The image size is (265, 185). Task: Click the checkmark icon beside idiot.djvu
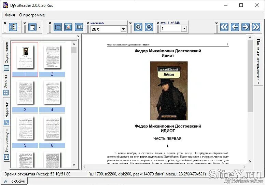pyautogui.click(x=5, y=181)
